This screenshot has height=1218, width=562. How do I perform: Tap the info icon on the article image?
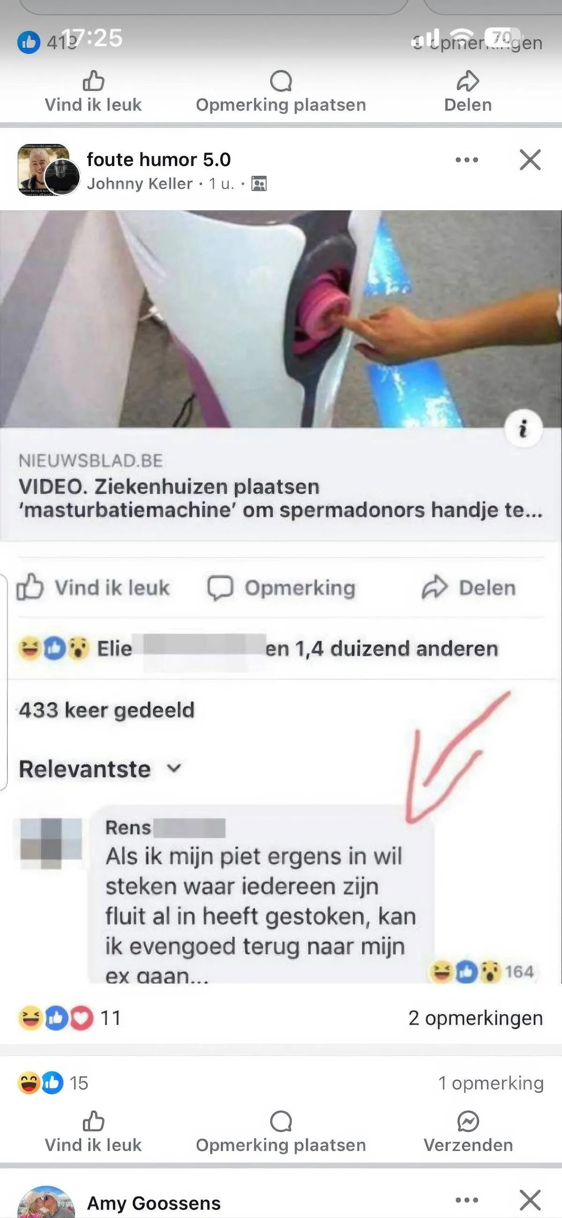[x=523, y=429]
